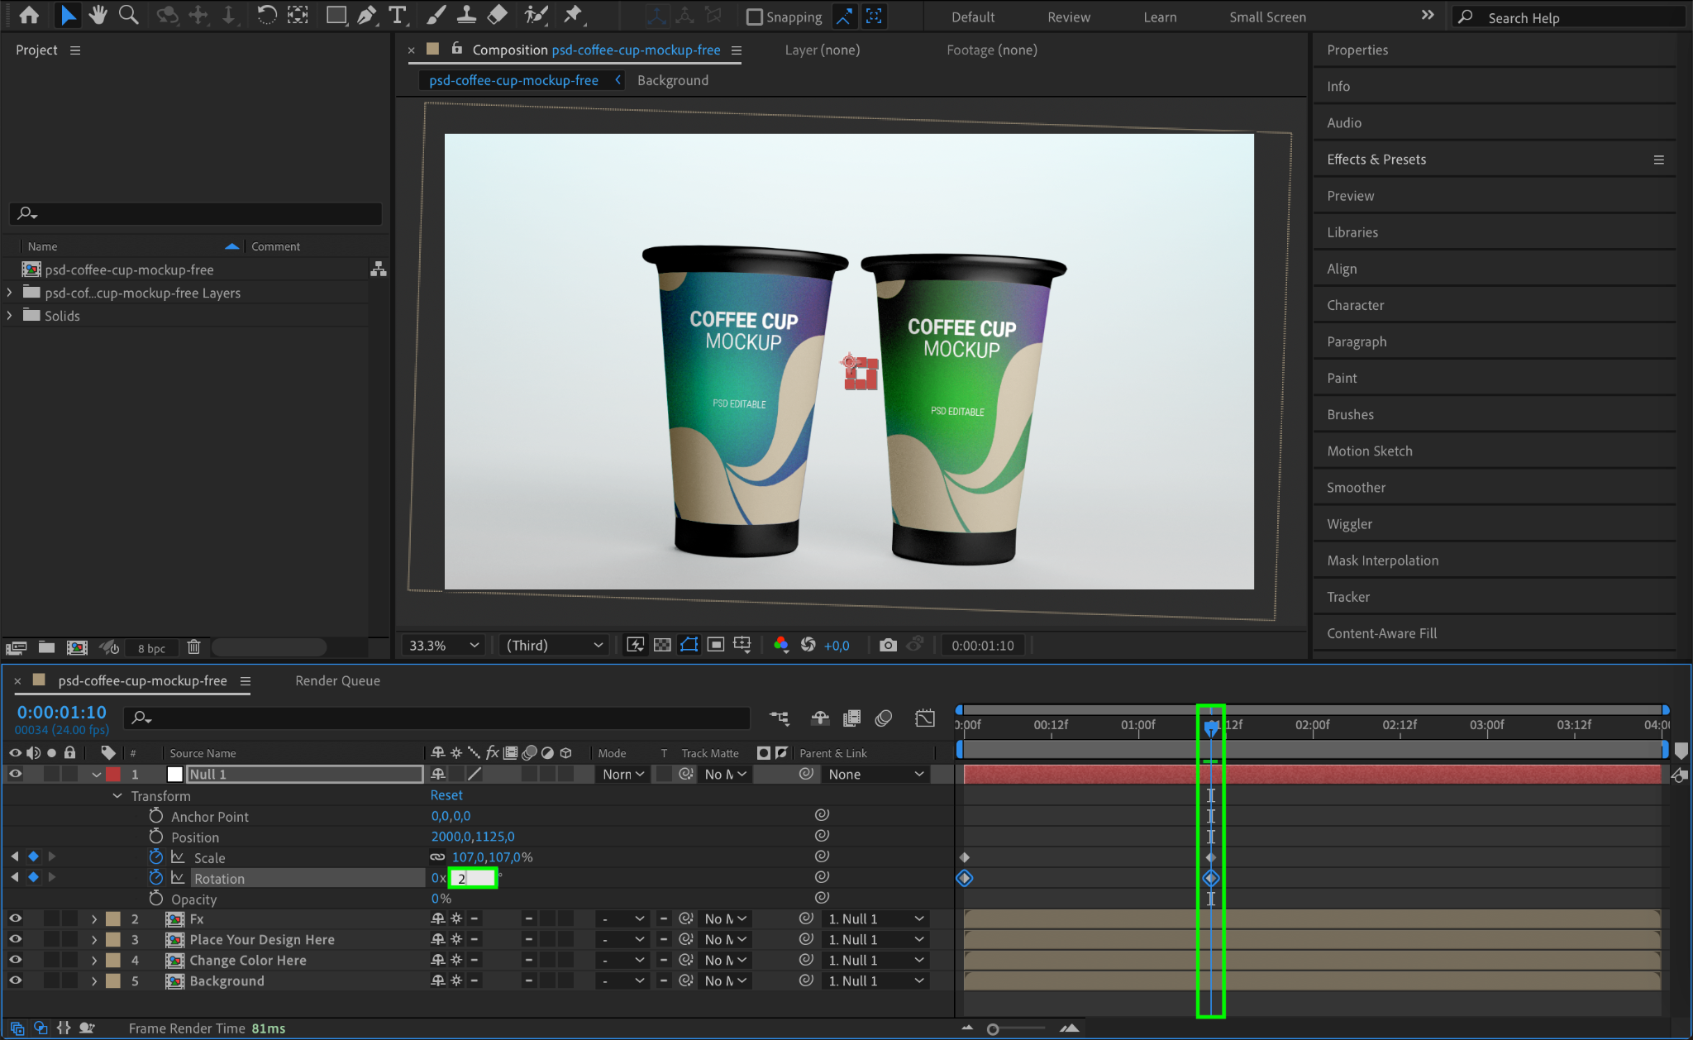Select the Pen tool
Screen dimensions: 1693x1040
[x=366, y=15]
